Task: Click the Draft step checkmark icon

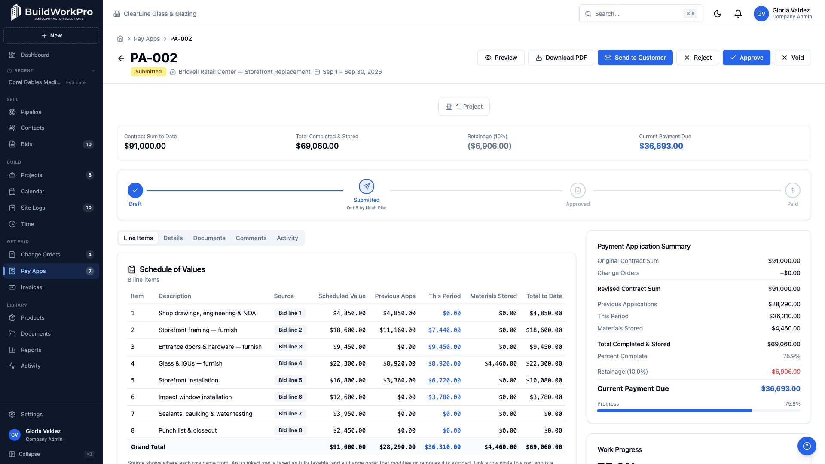Action: (135, 190)
